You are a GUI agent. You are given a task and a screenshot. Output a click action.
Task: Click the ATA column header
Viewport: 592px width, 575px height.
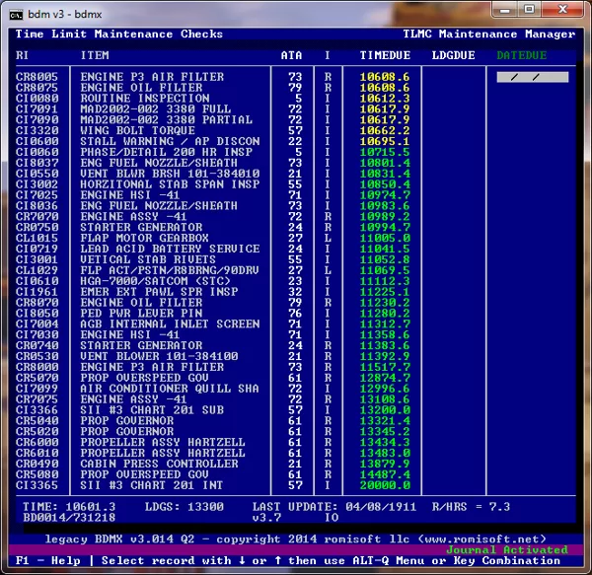coord(291,55)
